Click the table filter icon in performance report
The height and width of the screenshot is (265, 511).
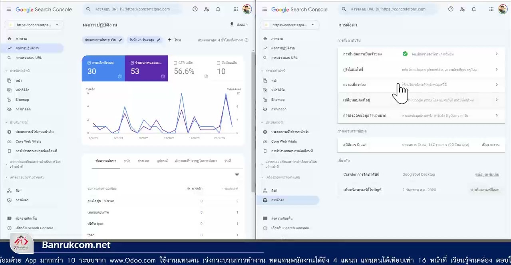pos(237,175)
